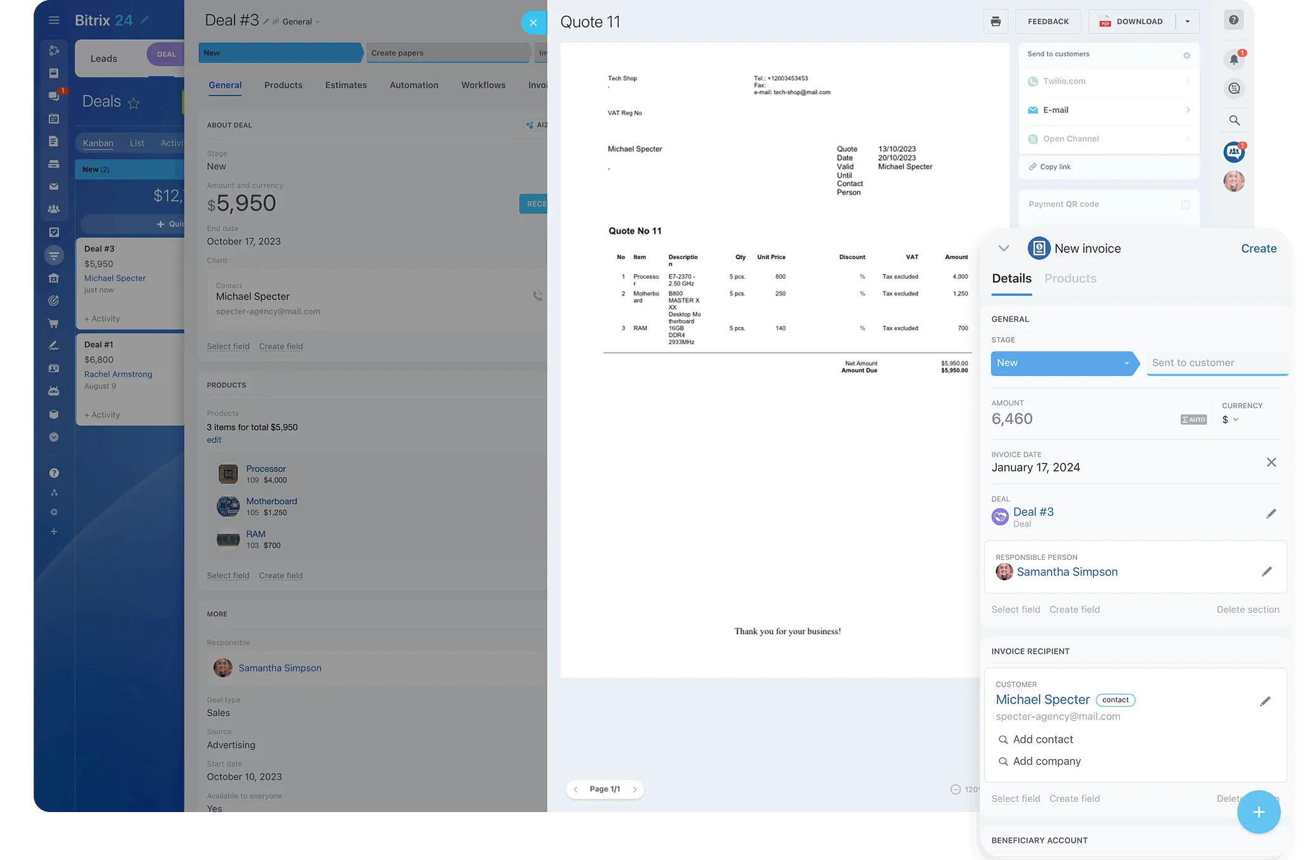Screen dimensions: 1305x860
Task: Open the New stage dropdown
Action: tap(1063, 363)
